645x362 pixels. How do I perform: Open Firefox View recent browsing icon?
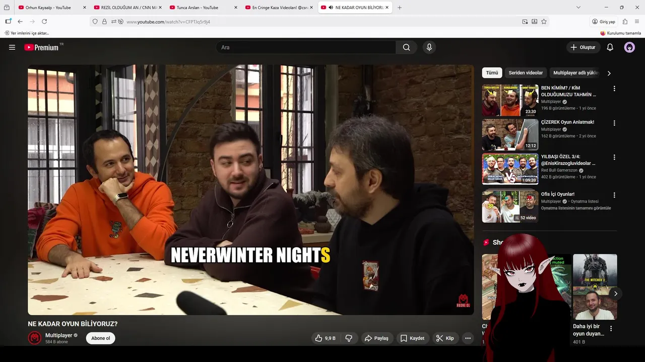pyautogui.click(x=7, y=8)
